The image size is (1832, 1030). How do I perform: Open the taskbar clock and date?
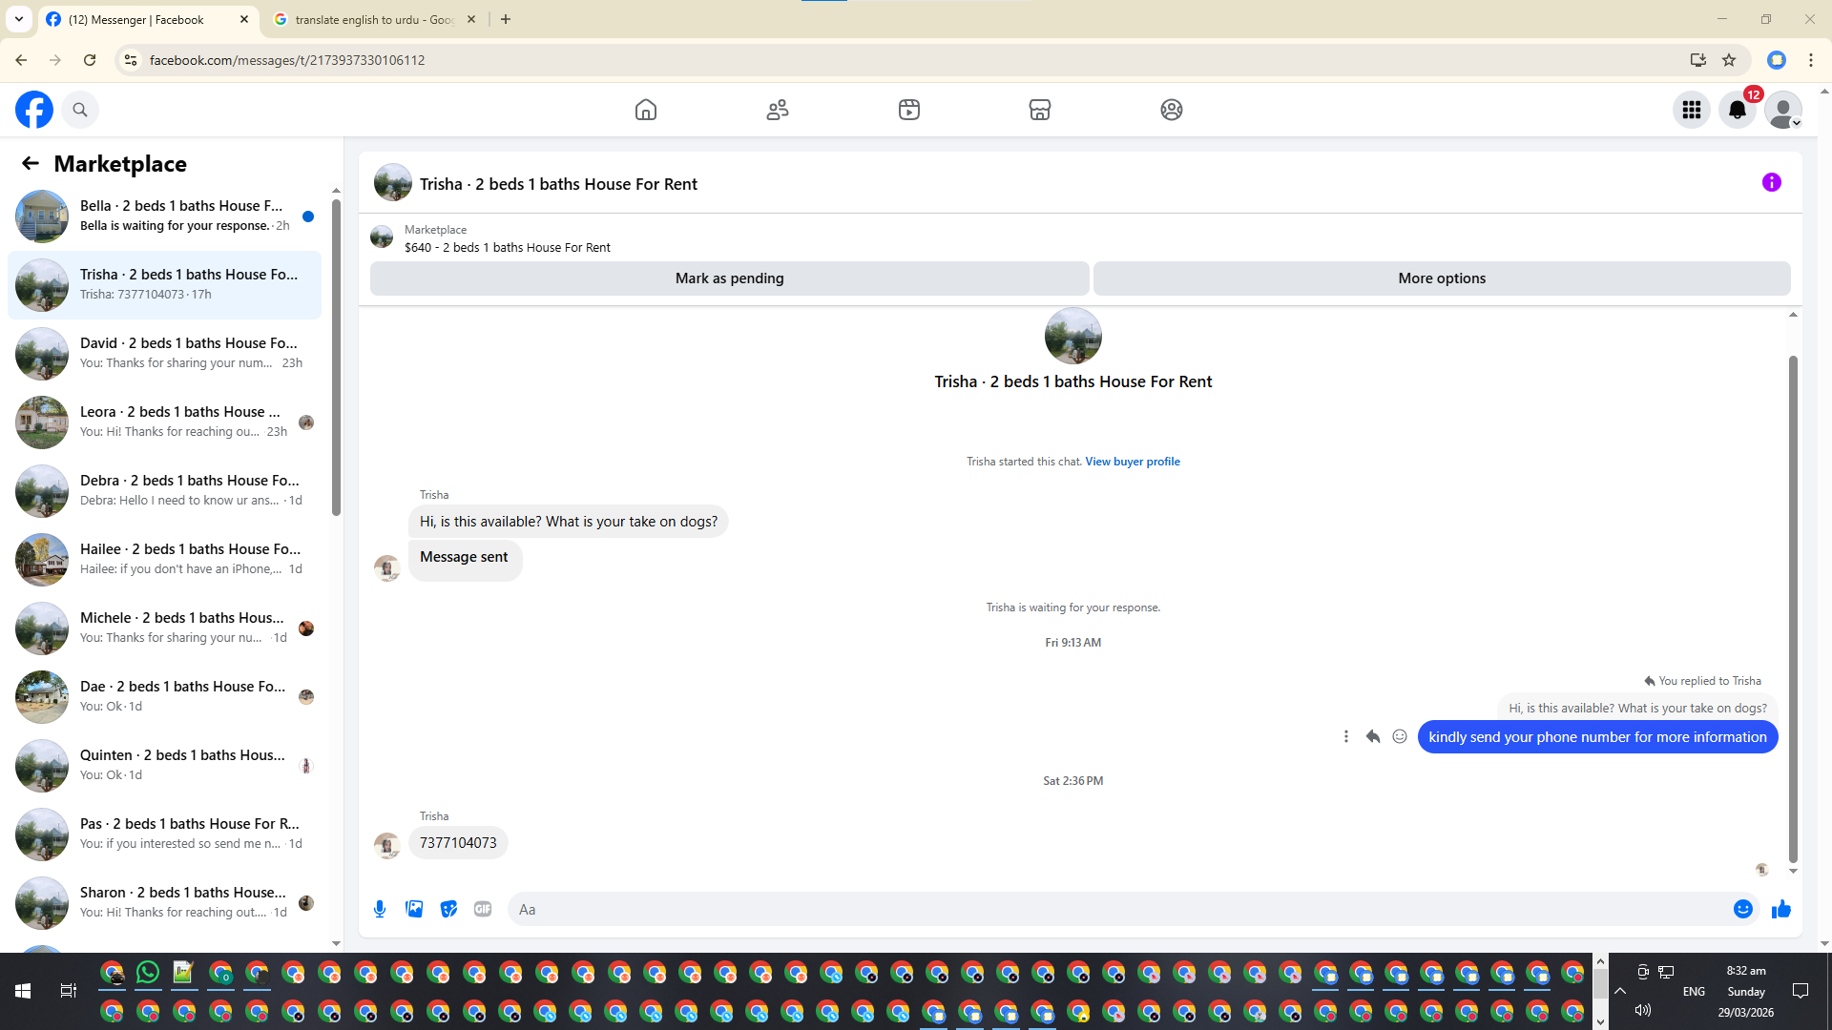1746,991
